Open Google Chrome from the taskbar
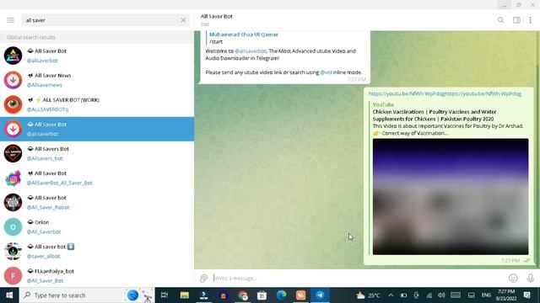Screen dimensions: 540x303 pos(243,295)
